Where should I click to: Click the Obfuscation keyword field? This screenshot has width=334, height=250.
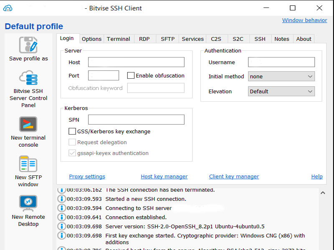click(x=156, y=88)
